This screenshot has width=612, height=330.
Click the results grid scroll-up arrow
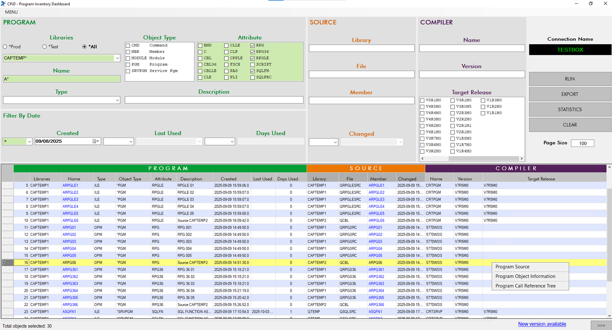[609, 167]
